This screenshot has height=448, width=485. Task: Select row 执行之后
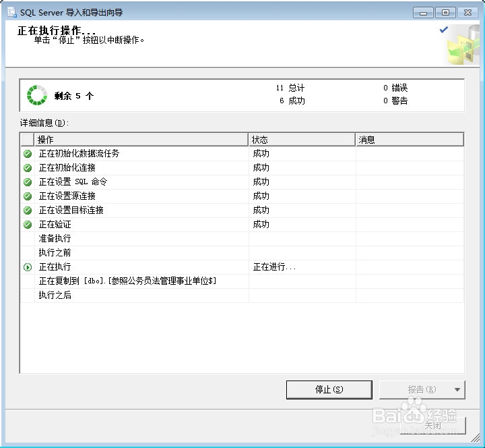[x=242, y=296]
